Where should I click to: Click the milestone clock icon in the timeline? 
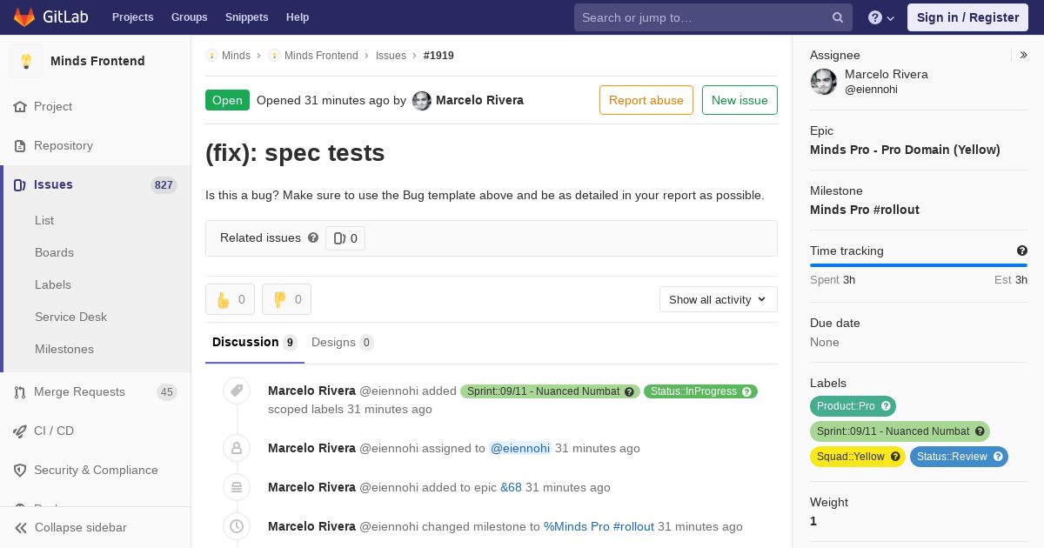point(237,526)
